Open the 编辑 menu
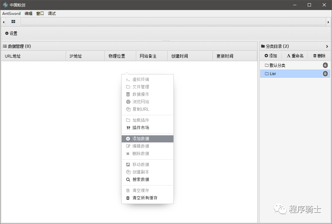 (28, 13)
